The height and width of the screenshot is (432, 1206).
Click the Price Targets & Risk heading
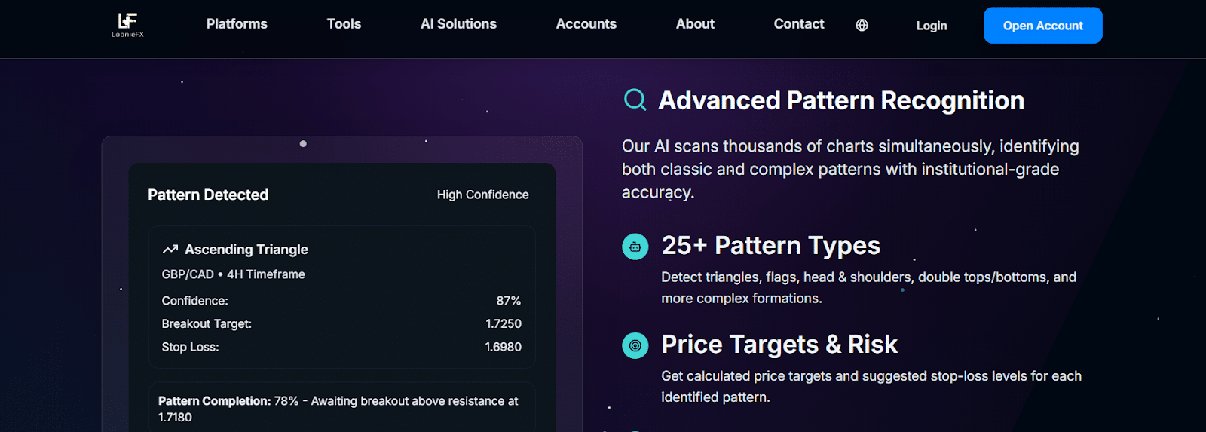coord(779,345)
